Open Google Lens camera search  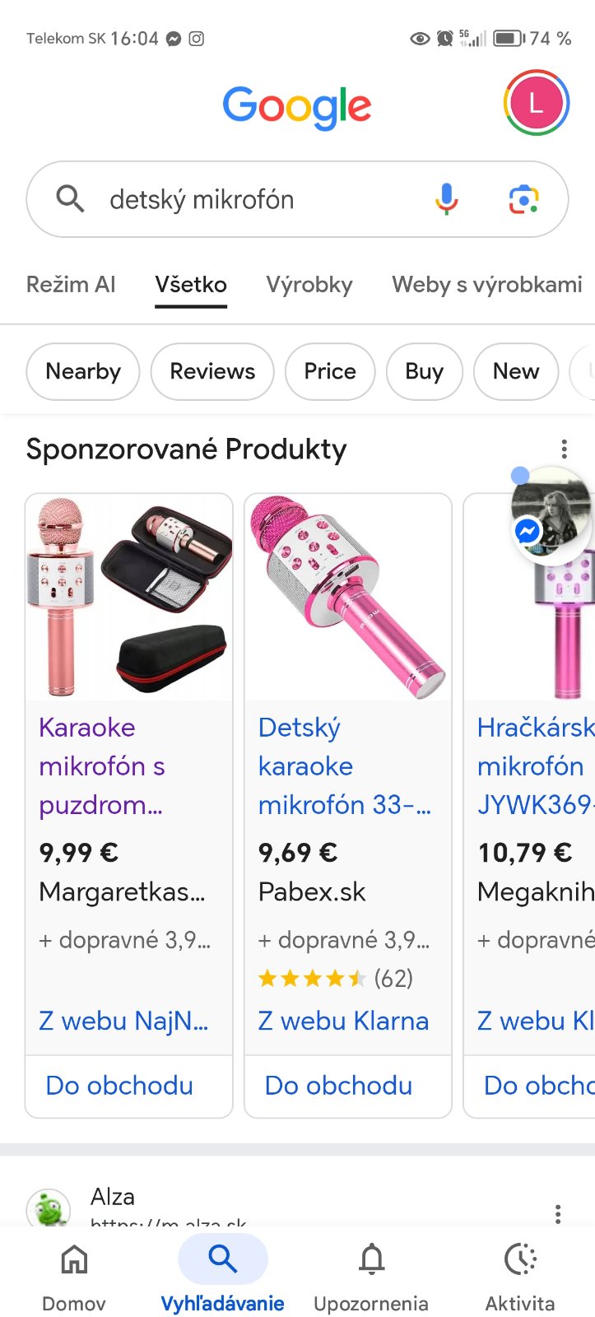click(x=523, y=199)
